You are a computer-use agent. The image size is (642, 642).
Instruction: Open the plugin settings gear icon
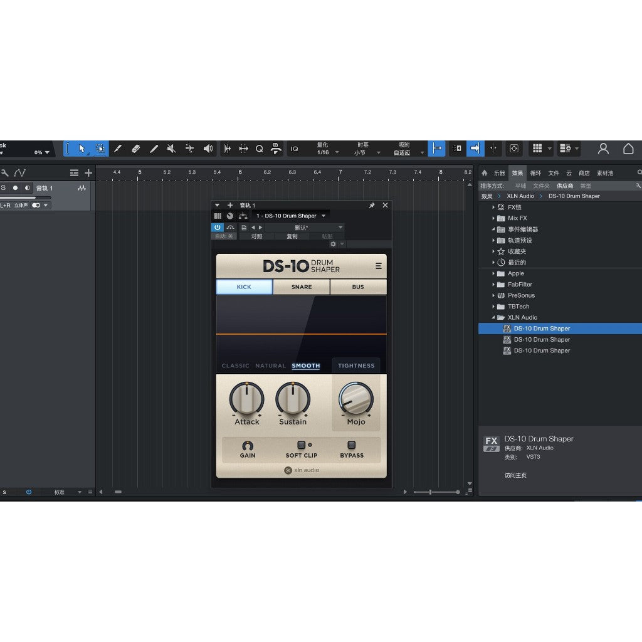click(x=334, y=243)
